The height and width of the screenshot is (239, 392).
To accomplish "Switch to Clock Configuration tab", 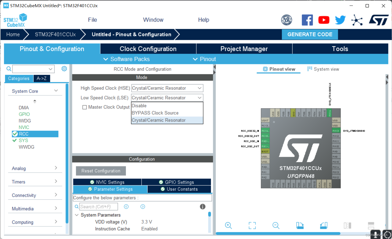I will click(x=148, y=49).
